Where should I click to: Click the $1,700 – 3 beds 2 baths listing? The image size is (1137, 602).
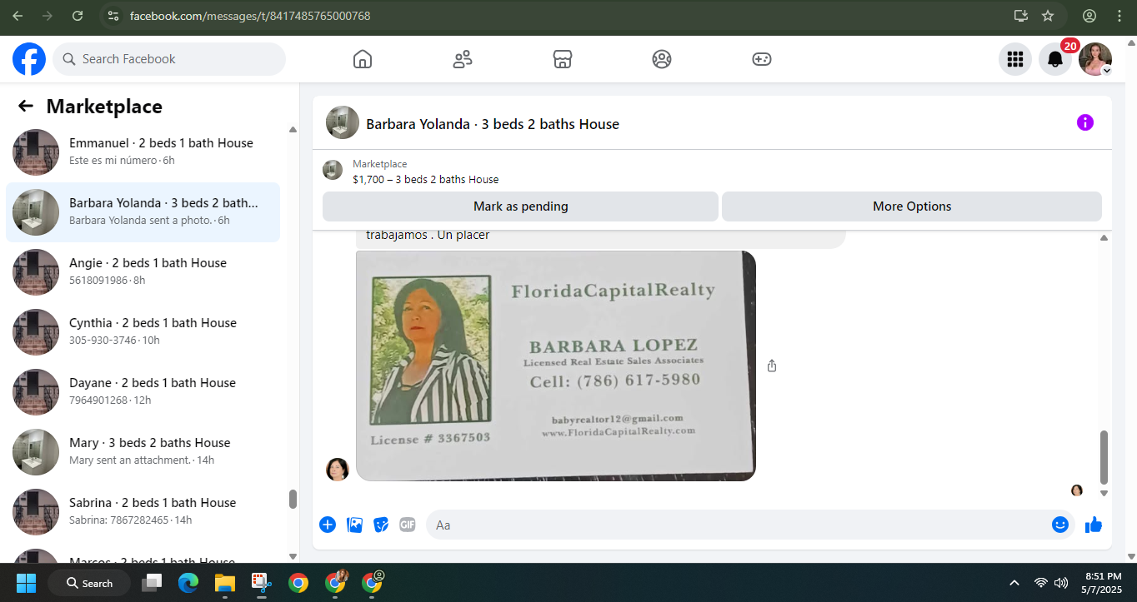pos(425,179)
